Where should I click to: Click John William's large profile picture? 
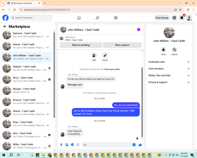coord(169,32)
